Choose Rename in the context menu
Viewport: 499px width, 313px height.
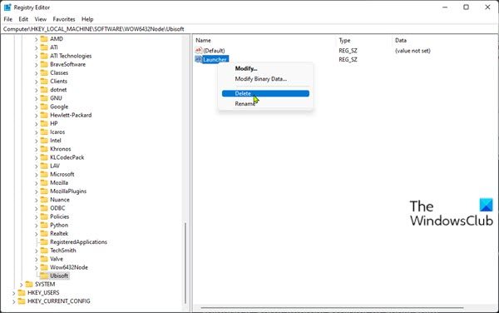click(245, 103)
